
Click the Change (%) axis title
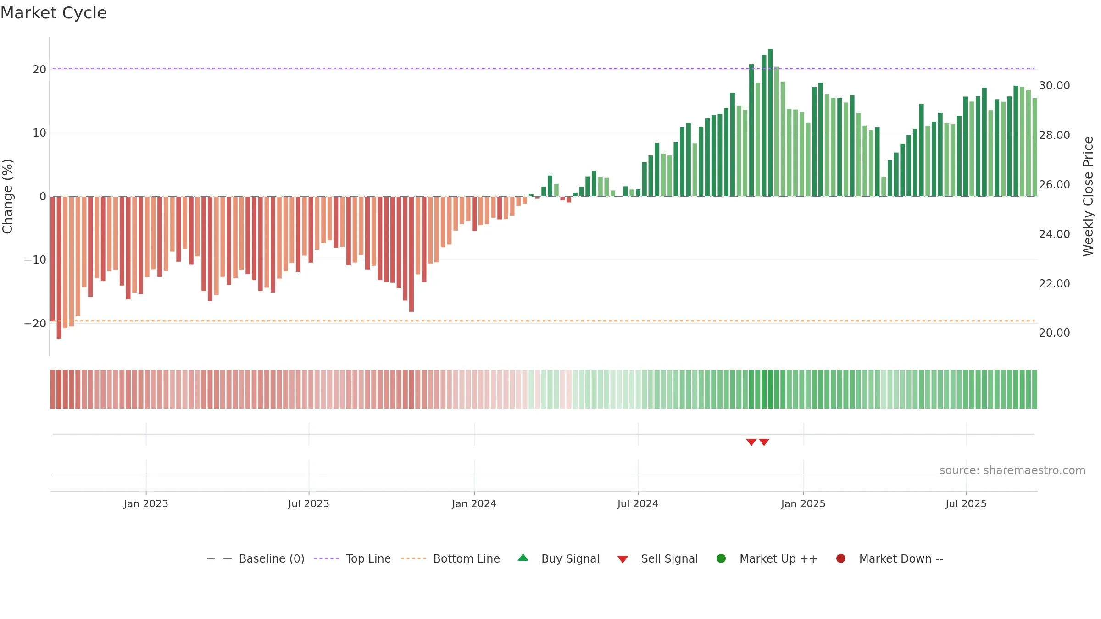[x=7, y=196]
